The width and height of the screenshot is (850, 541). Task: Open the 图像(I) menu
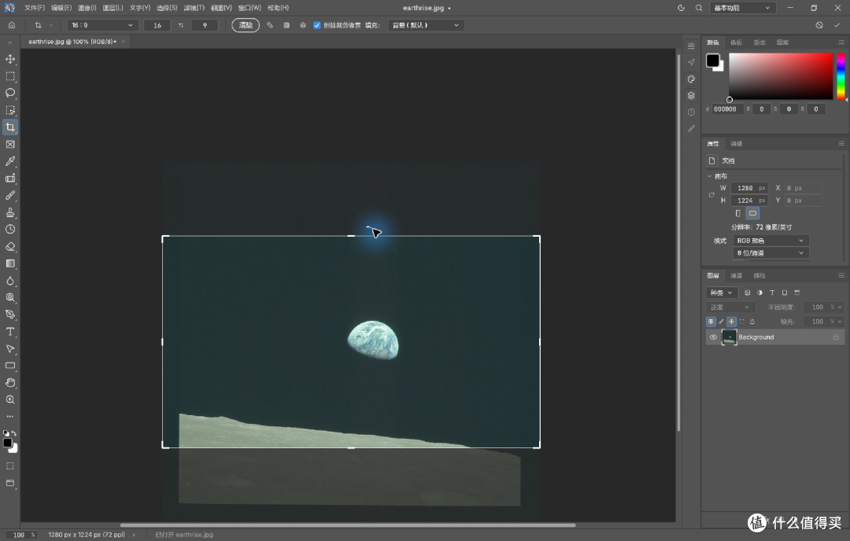click(87, 8)
